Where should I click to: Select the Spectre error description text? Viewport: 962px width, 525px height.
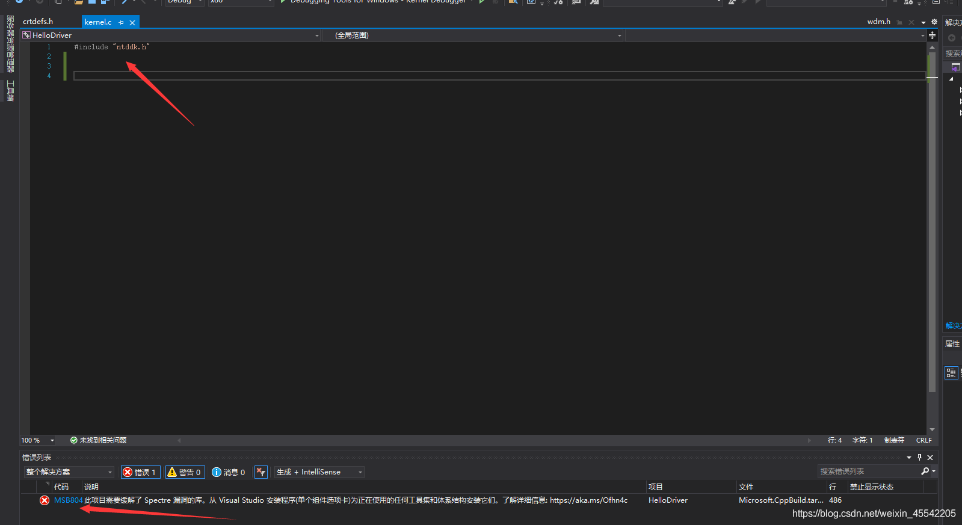(356, 500)
